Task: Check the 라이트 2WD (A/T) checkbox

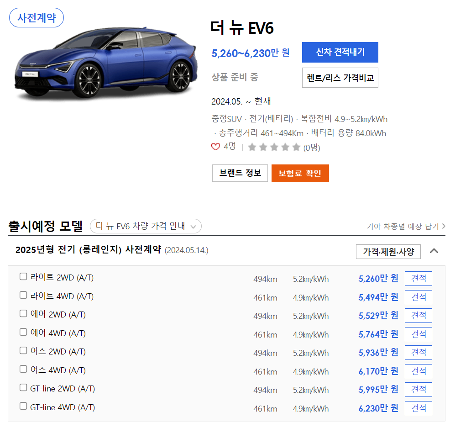Action: [23, 277]
